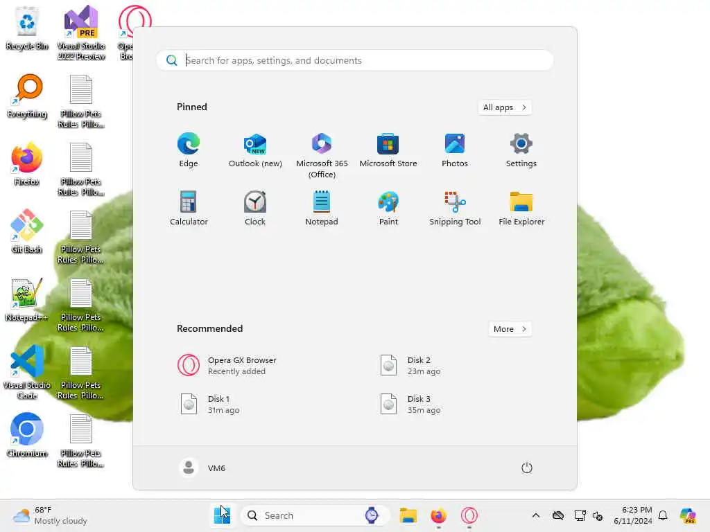The image size is (710, 532).
Task: Open the network display tray icon
Action: click(580, 515)
